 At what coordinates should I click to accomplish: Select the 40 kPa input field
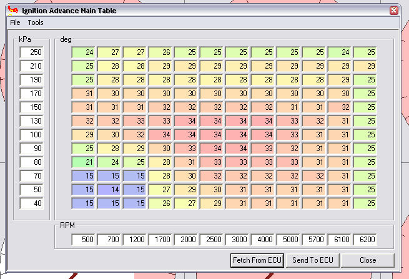click(32, 203)
